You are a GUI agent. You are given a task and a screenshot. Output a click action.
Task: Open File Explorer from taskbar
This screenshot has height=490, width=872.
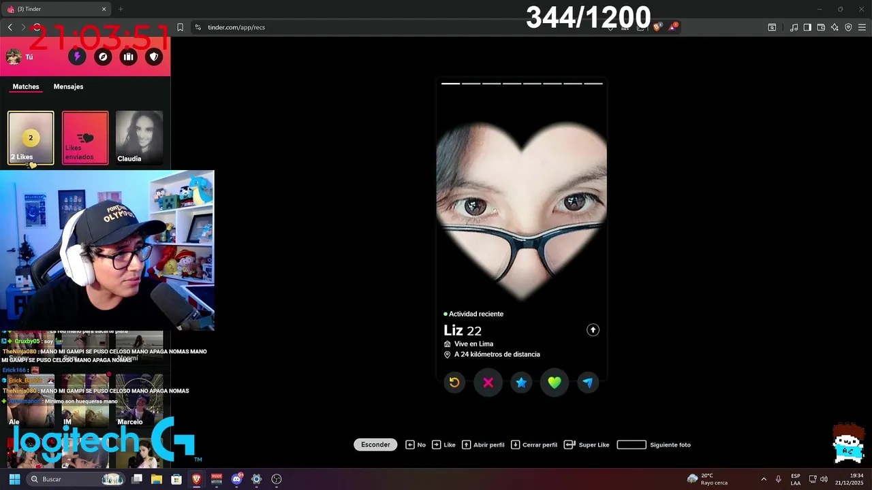[x=157, y=479]
